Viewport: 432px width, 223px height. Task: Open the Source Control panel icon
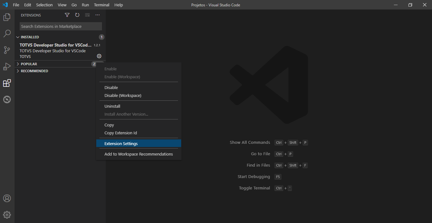7,50
